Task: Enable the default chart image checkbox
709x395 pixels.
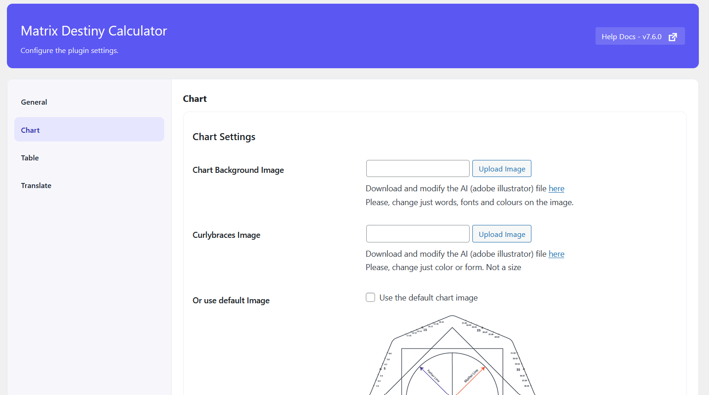Action: [x=370, y=297]
